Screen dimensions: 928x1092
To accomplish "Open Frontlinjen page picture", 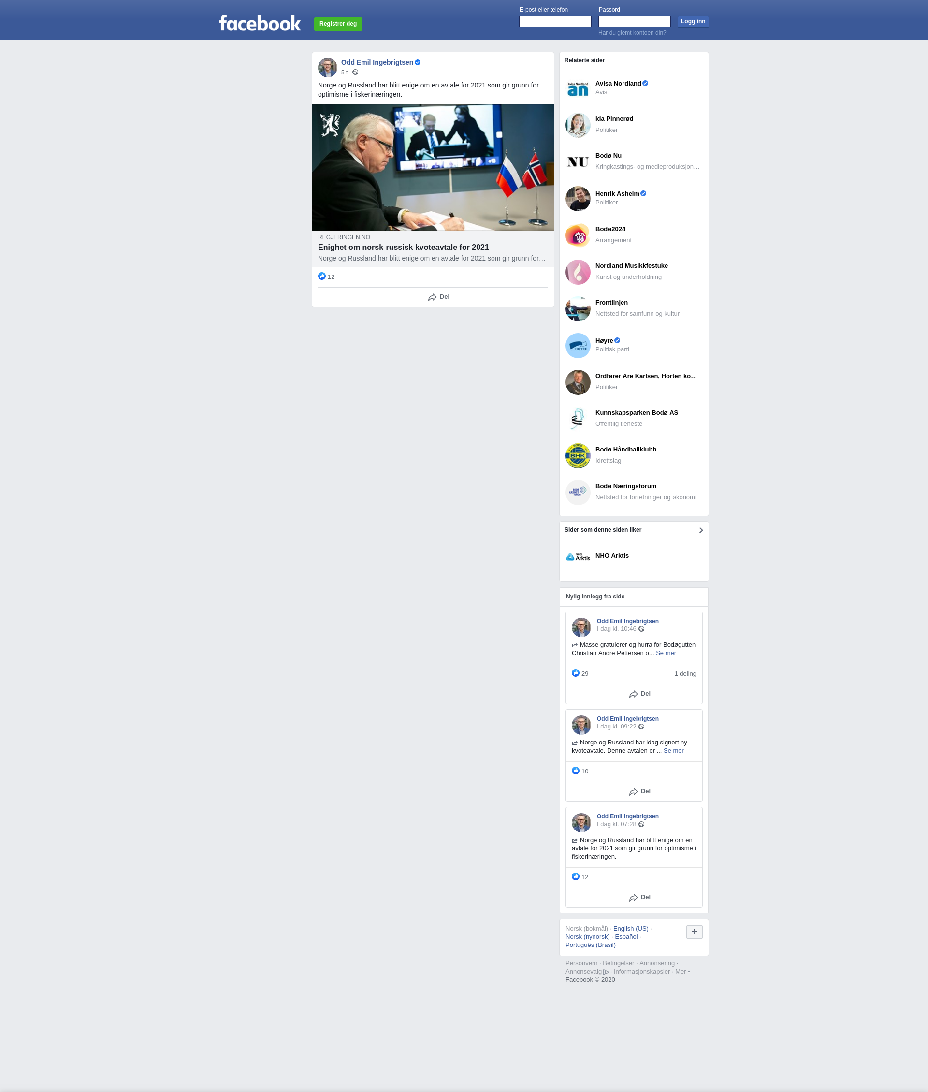I will 578,309.
